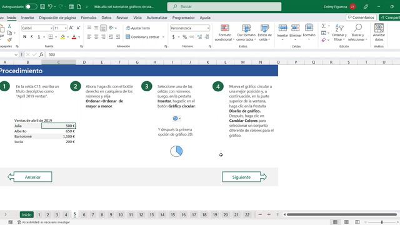Click the Insertar cells icon
400x225 pixels.
click(282, 27)
